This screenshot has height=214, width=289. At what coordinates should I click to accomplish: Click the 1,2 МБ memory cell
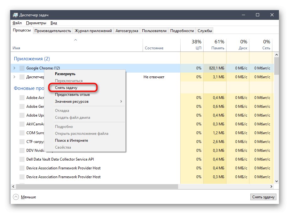[x=215, y=133]
